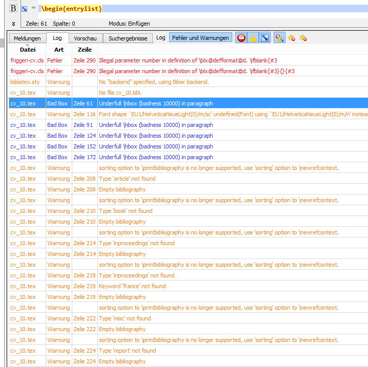
Task: Select the Bad Box row at Zeile 61
Action: click(x=189, y=103)
